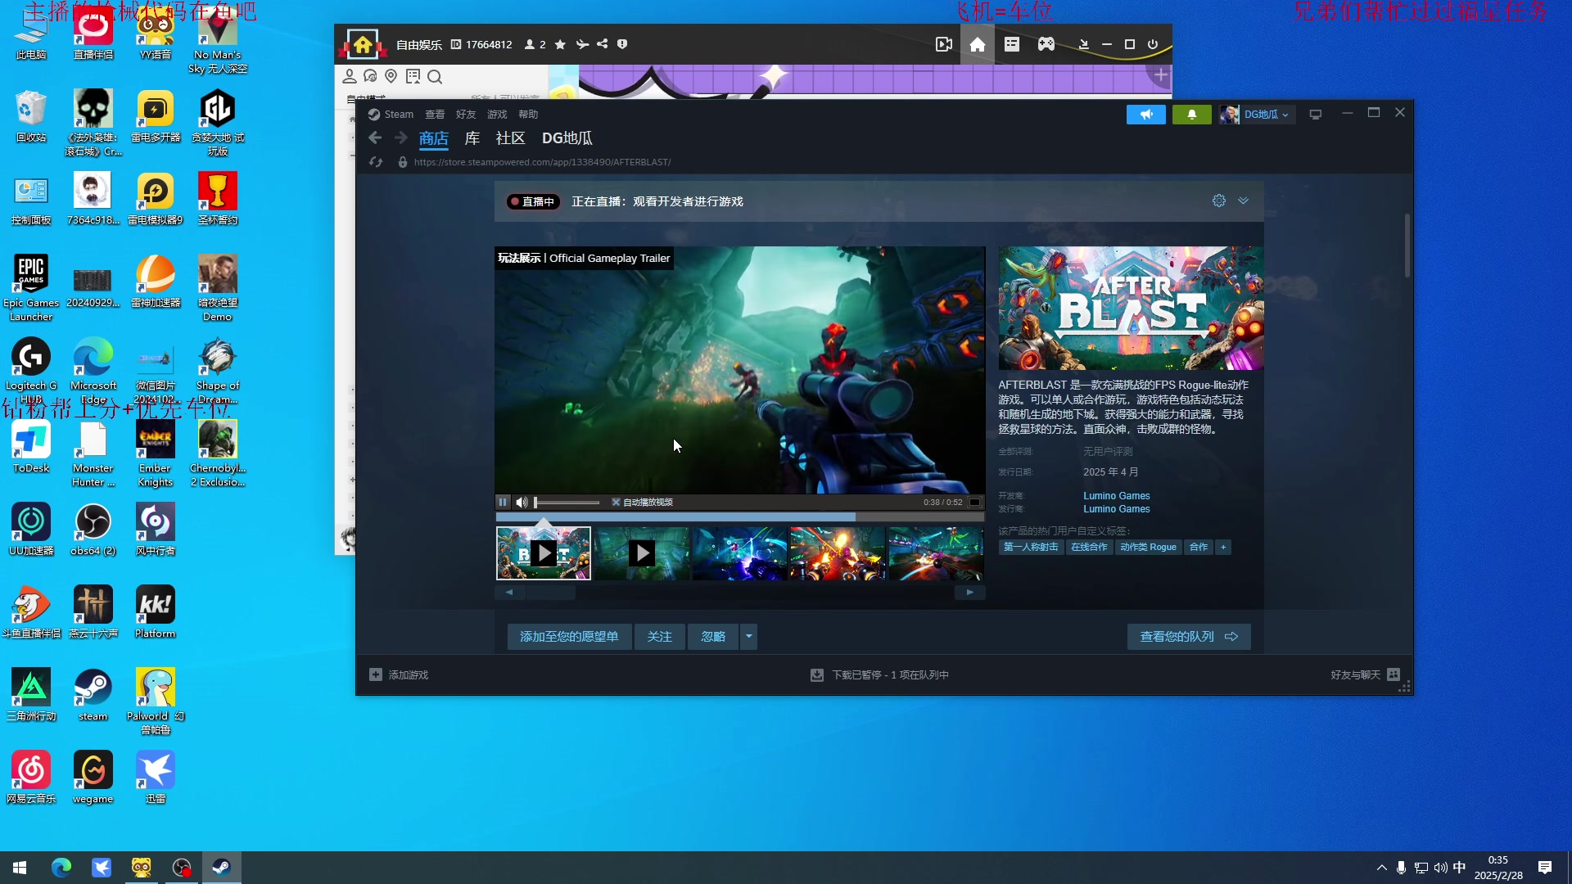Open the 好友 menu
Screen dimensions: 1572x884
coord(466,115)
